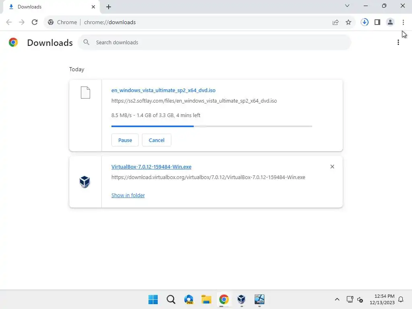Click the browser forward arrow
Screen dimensions: 412x309
pos(22,22)
